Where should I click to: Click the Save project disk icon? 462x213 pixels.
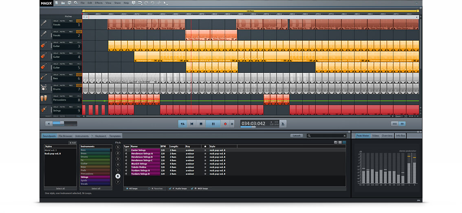pyautogui.click(x=70, y=3)
